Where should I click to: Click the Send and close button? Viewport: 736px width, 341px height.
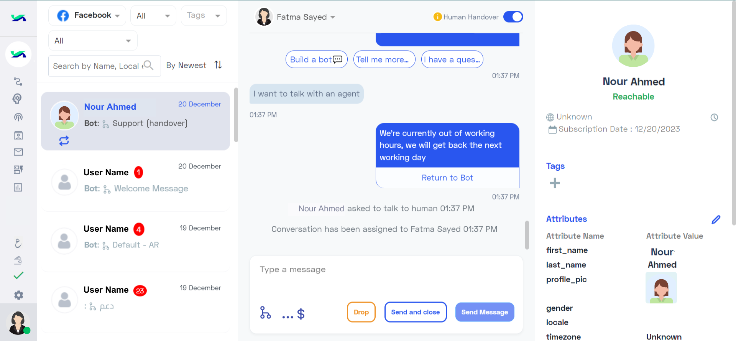point(416,312)
